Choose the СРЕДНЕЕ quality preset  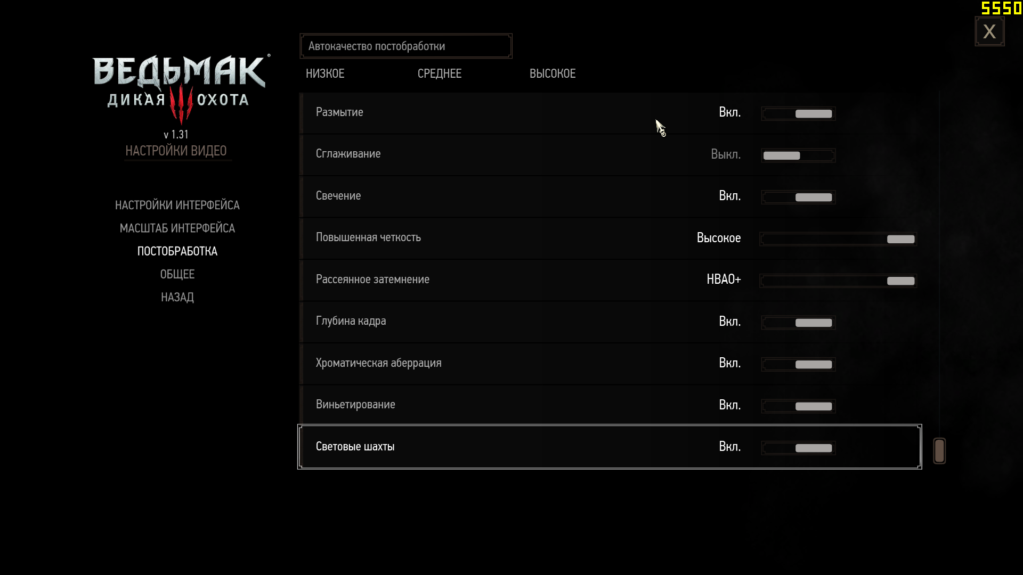440,73
